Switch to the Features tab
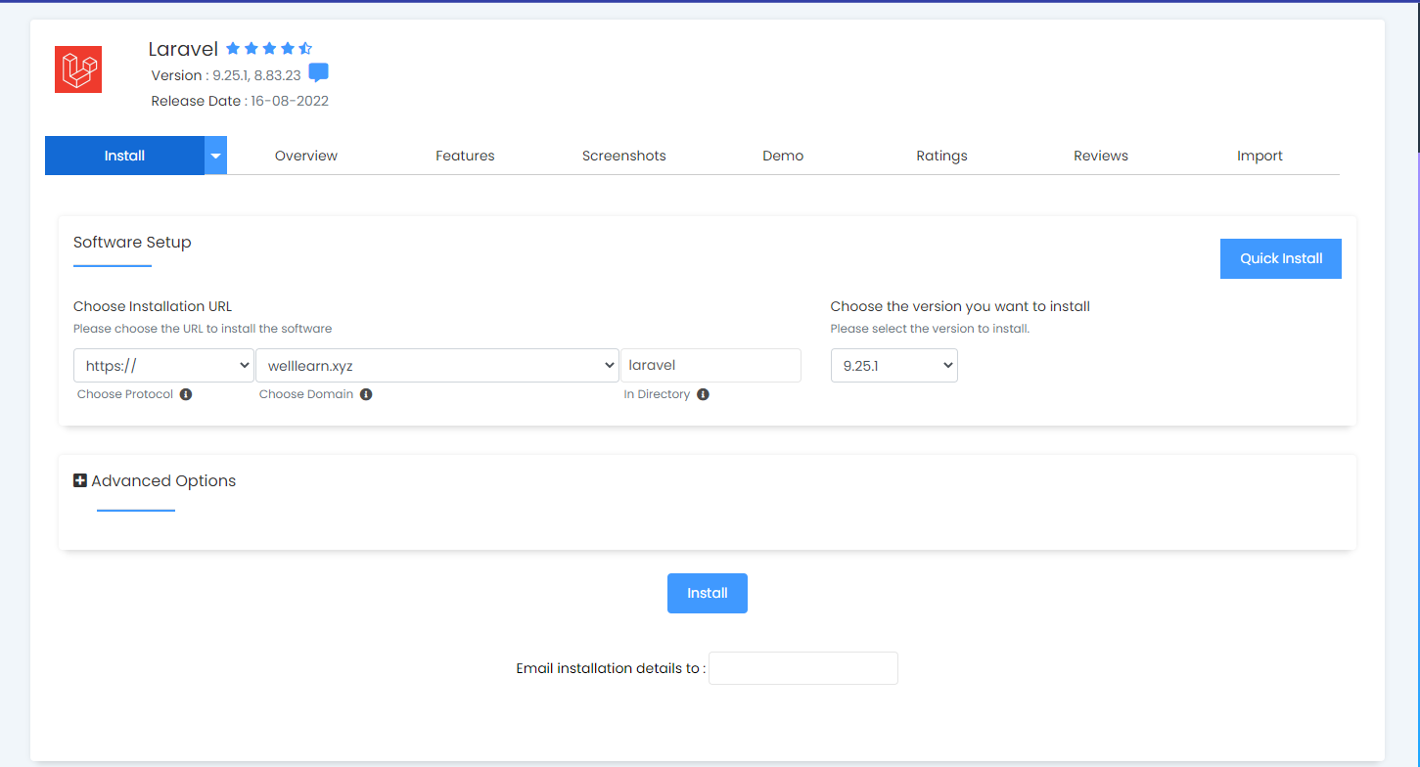This screenshot has width=1420, height=767. [x=465, y=156]
